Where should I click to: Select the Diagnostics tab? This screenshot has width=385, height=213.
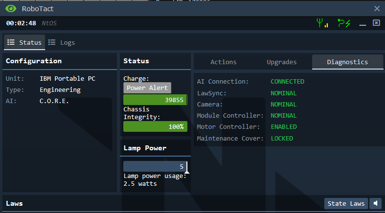pos(348,62)
